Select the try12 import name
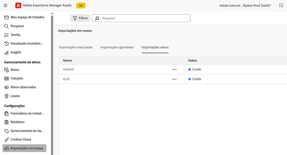 coord(66,79)
